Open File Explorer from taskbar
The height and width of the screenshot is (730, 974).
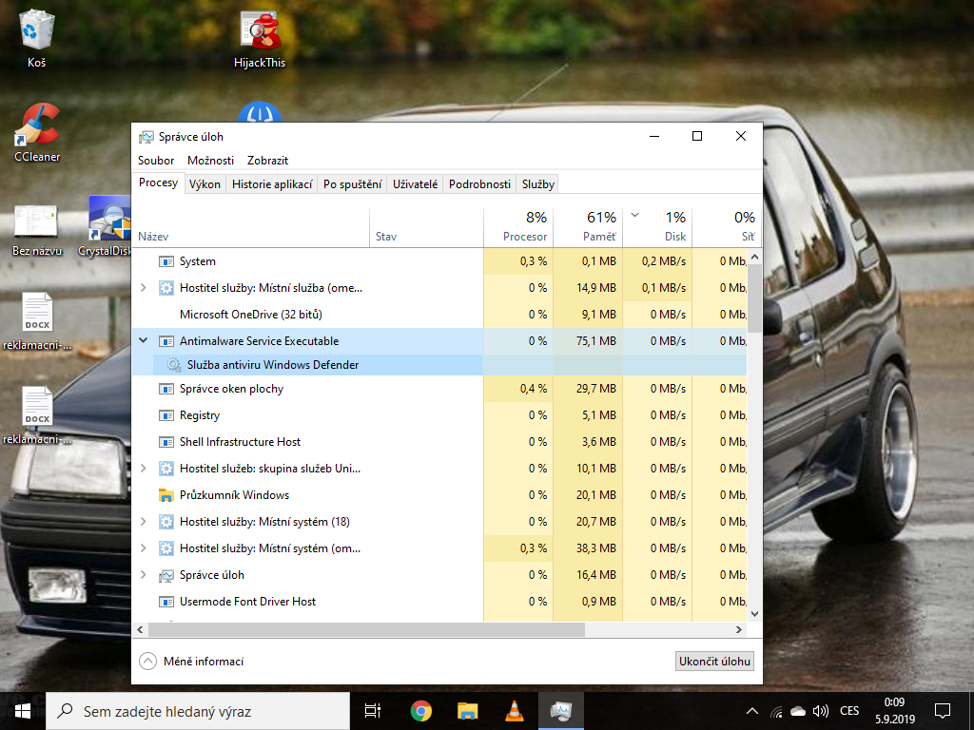coord(467,711)
